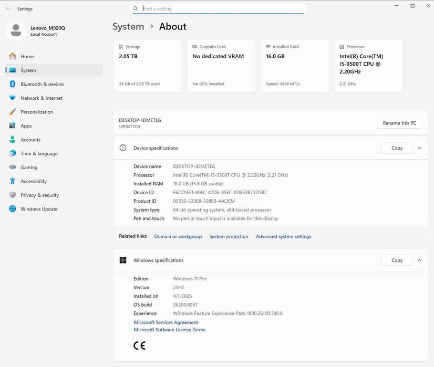The width and height of the screenshot is (434, 367).
Task: Click the Bluetooth & devices icon
Action: coord(12,84)
